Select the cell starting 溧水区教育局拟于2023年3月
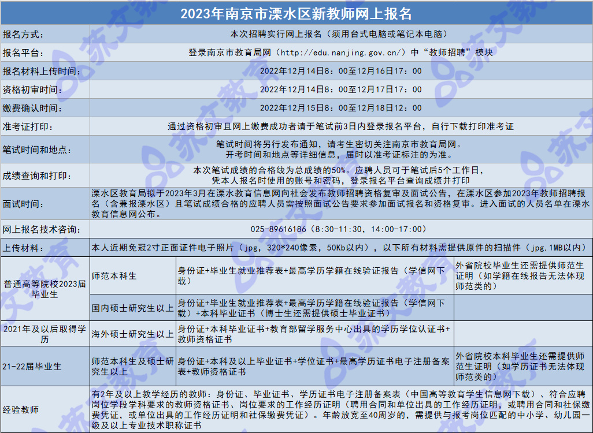The width and height of the screenshot is (593, 433). click(x=341, y=204)
